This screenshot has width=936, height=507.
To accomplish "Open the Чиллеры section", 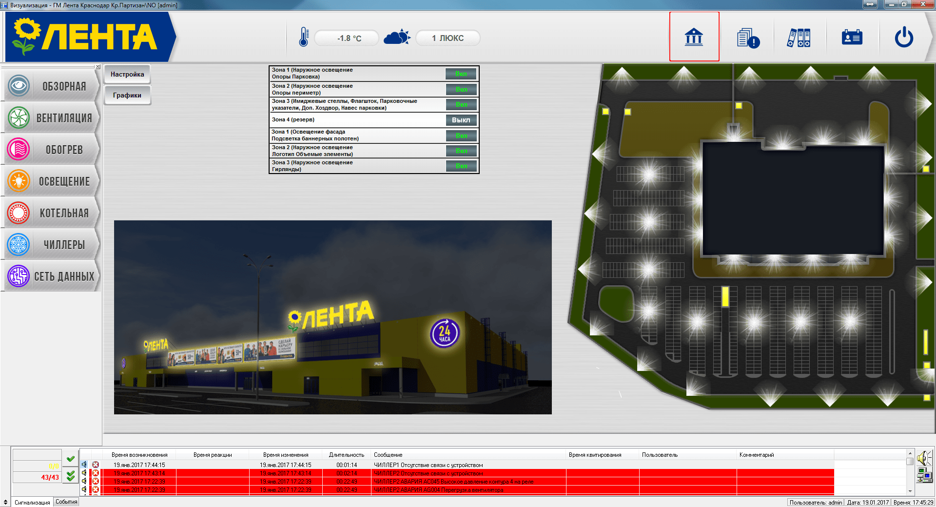I will pos(51,244).
